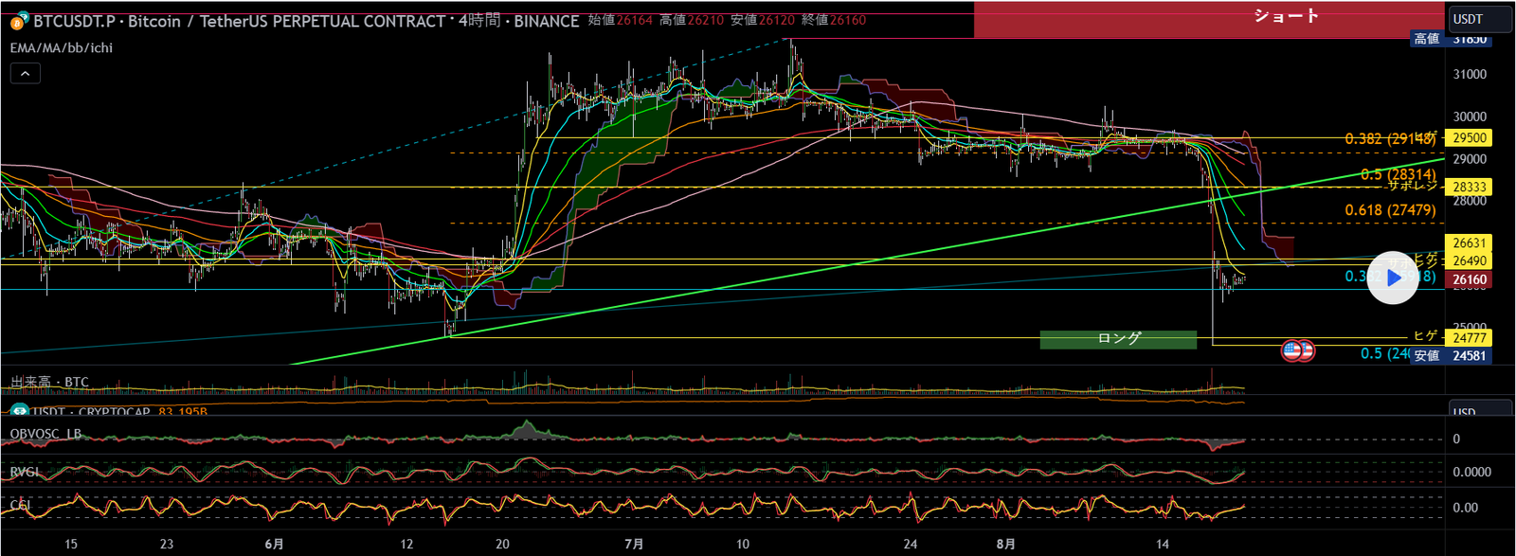This screenshot has height=556, width=1516.
Task: Select the EMA/MA/bb/ichi indicator legend
Action: (62, 47)
